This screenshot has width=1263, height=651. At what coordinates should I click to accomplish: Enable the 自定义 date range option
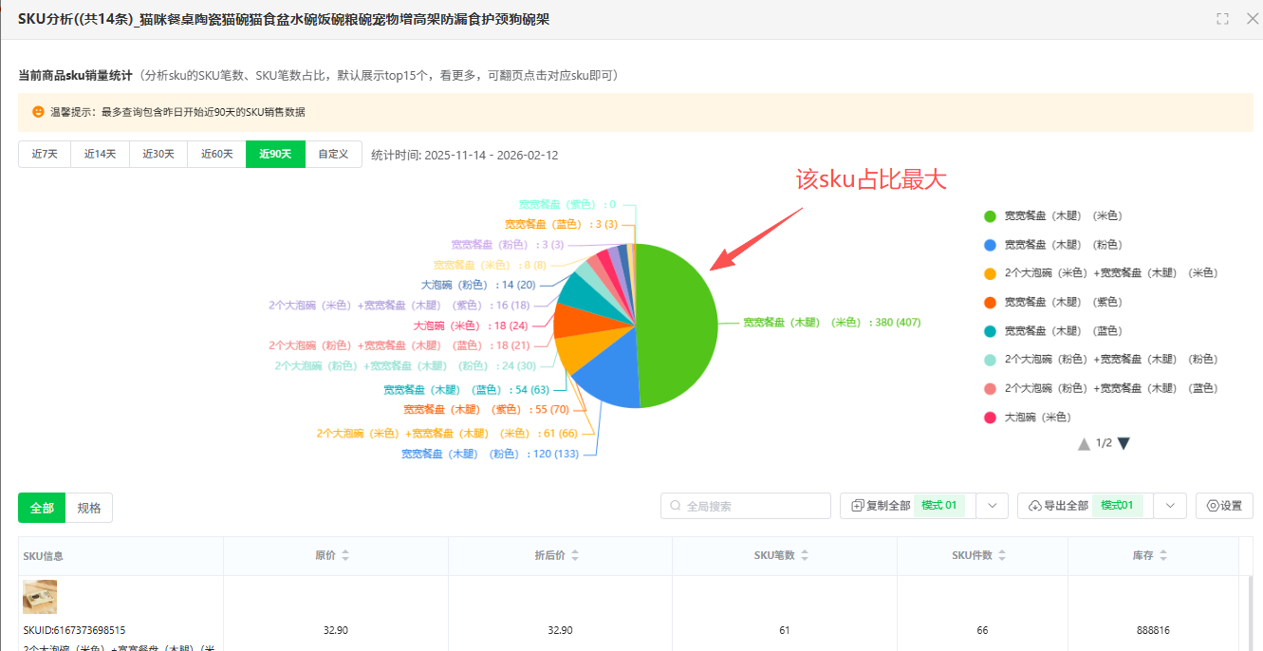(333, 154)
